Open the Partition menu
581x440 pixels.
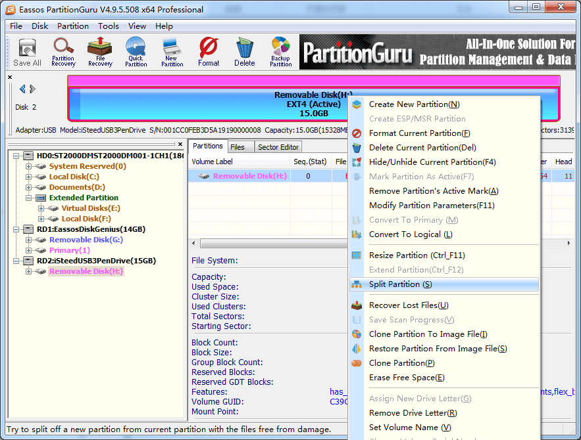pos(73,26)
